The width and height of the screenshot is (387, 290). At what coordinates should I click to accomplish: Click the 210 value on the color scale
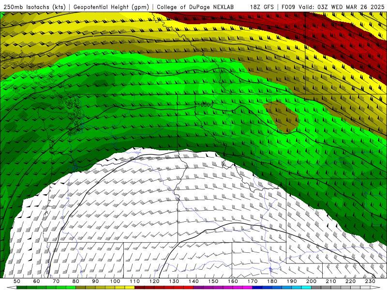(x=331, y=281)
